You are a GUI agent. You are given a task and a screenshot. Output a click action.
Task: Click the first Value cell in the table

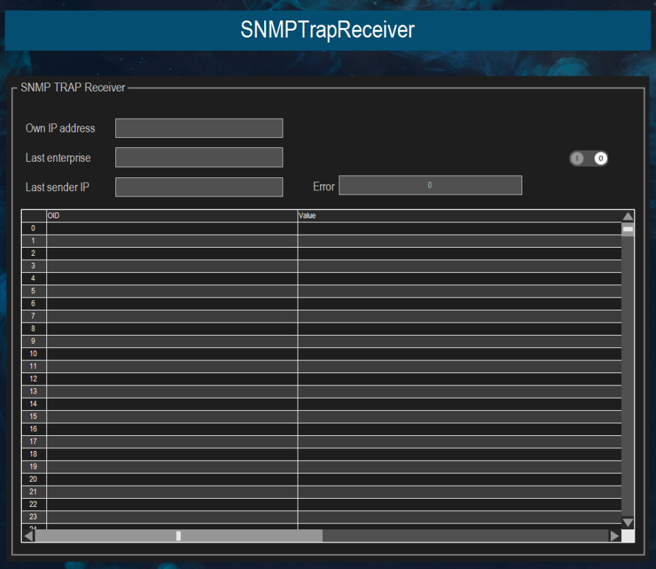coord(457,228)
